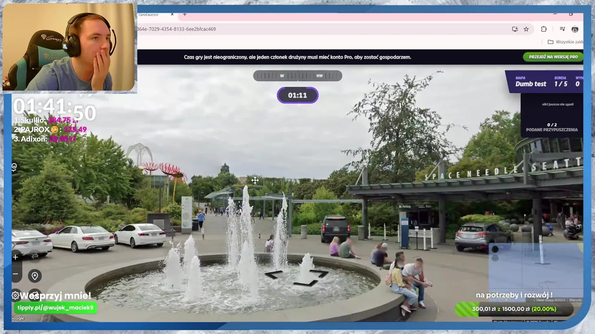The height and width of the screenshot is (334, 595).
Task: Open the browser profile avatar
Action: (575, 29)
